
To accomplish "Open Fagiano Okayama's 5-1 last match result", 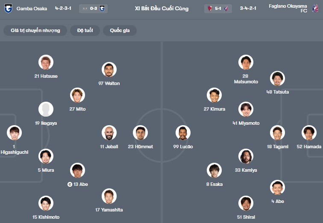I will coord(218,9).
